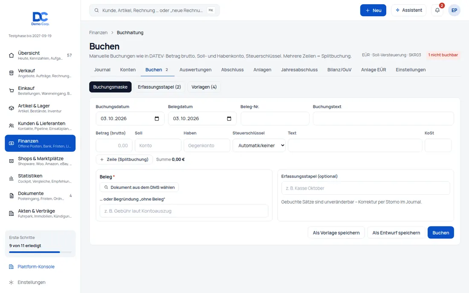This screenshot has height=293, width=469.
Task: Click the Statistiken bar chart icon
Action: pyautogui.click(x=12, y=178)
